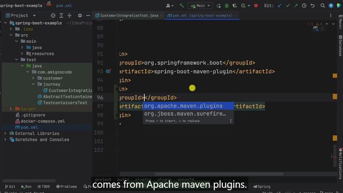Open the Spring tool window button
Image resolution: width=343 pixels, height=193 pixels.
[262, 187]
